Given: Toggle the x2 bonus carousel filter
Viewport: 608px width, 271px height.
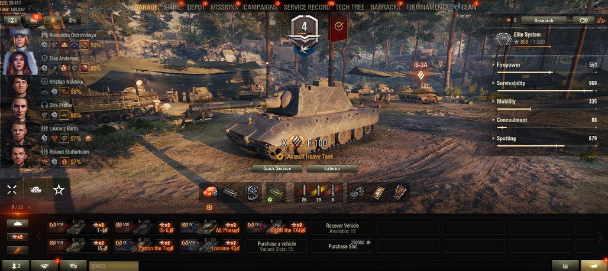Looking at the screenshot, I should [18, 237].
